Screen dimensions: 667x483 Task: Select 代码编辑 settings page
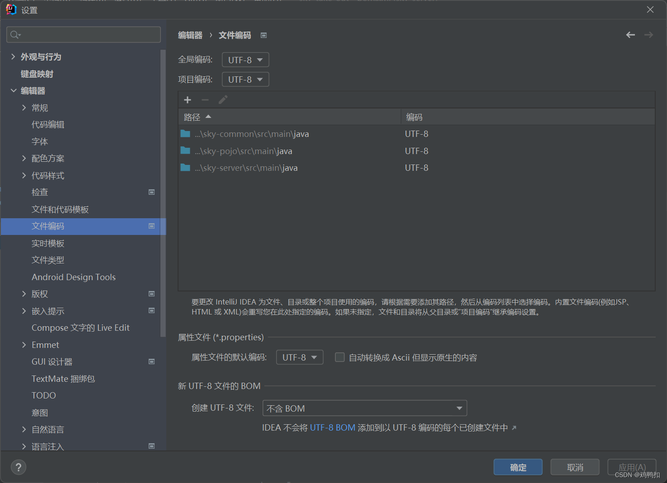48,124
